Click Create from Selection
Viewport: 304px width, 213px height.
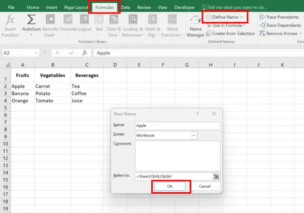point(231,33)
